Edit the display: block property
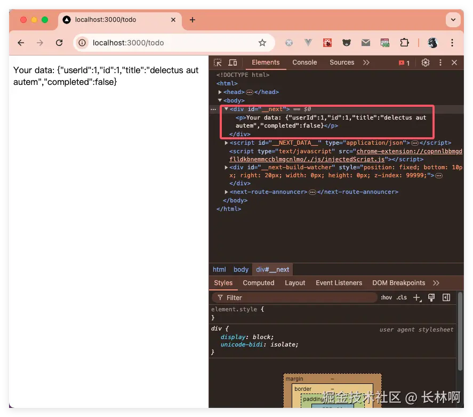 pyautogui.click(x=247, y=337)
